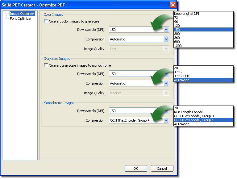Viewport: 237px width, 179px height.
Task: Select ZIP in monochrome compression list
Action: (203, 108)
